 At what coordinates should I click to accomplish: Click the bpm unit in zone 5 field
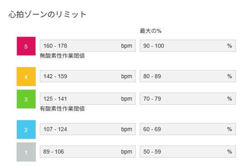click(126, 46)
